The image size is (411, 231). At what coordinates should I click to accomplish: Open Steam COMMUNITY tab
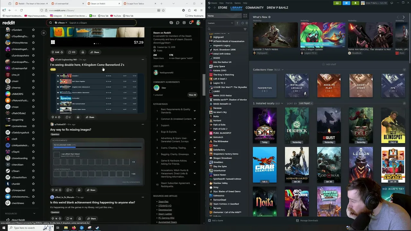click(255, 7)
